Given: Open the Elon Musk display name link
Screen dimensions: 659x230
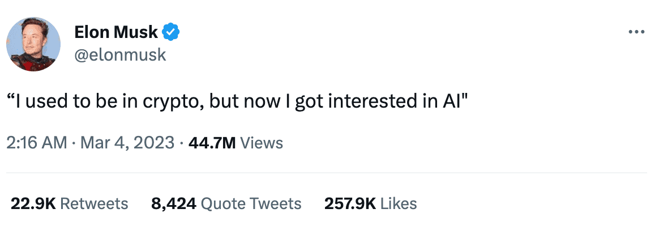Looking at the screenshot, I should pyautogui.click(x=116, y=33).
